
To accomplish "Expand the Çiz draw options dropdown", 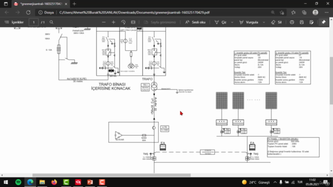I will [232, 22].
